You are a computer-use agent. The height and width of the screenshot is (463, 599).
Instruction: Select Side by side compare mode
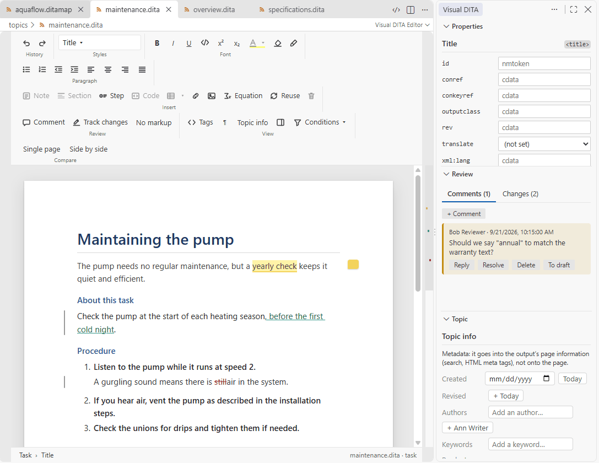[x=89, y=149]
